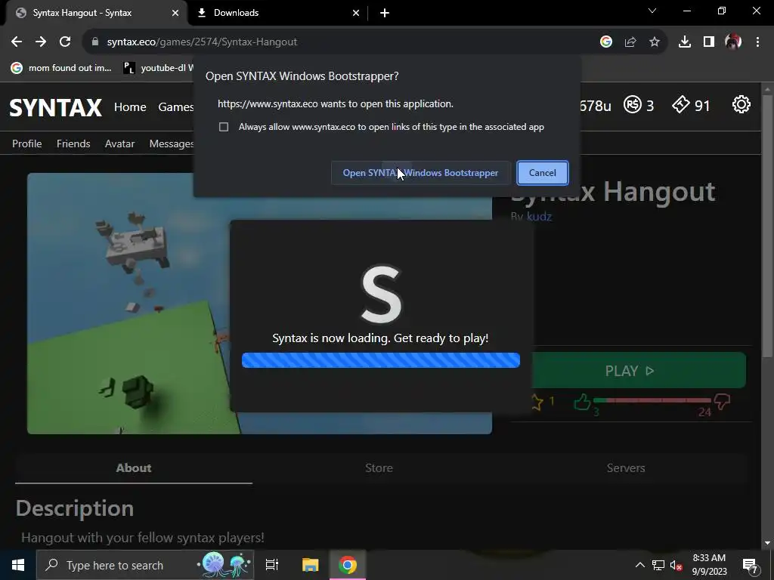Like the game with thumbs up
774x580 pixels.
tap(582, 402)
